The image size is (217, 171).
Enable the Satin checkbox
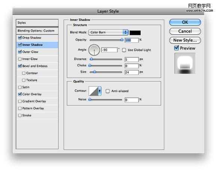(20, 87)
